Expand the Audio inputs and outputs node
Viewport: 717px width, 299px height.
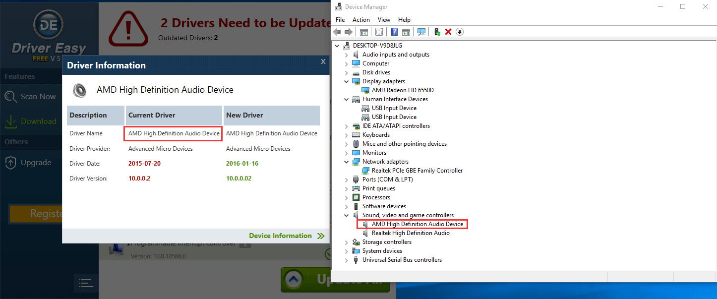click(x=347, y=55)
